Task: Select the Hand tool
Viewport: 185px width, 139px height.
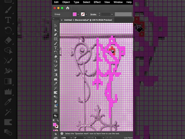Action: click(x=55, y=101)
